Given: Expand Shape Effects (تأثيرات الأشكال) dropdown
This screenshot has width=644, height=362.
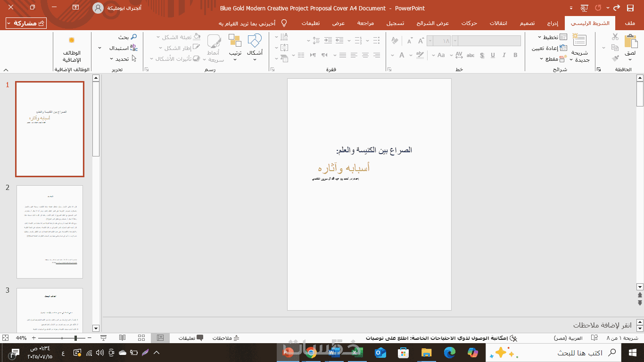Looking at the screenshot, I should coord(152,59).
